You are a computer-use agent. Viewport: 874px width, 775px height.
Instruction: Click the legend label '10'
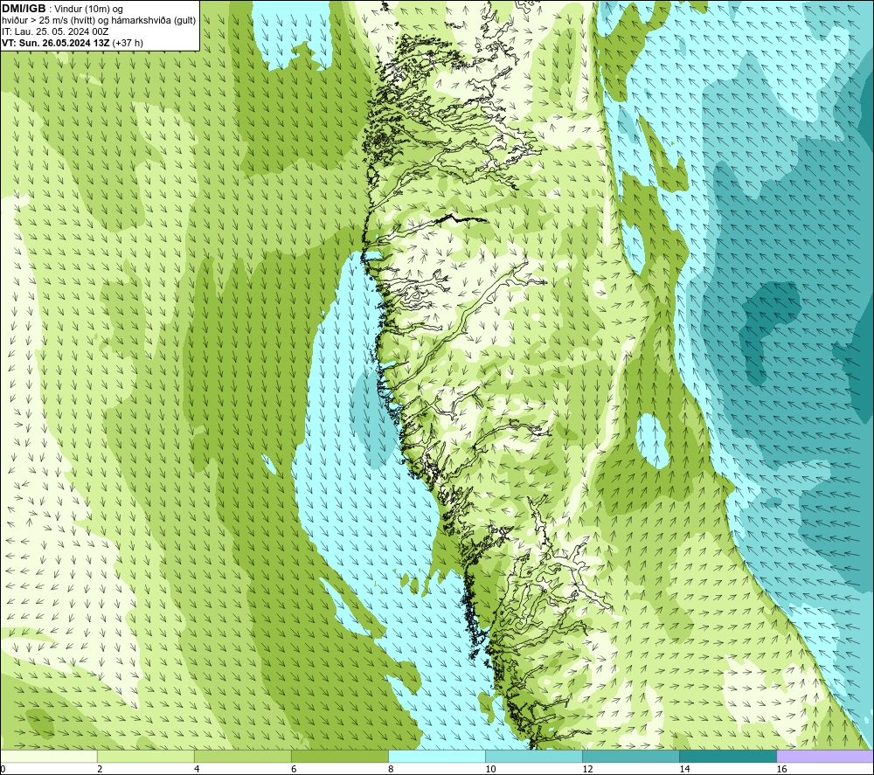pos(490,769)
